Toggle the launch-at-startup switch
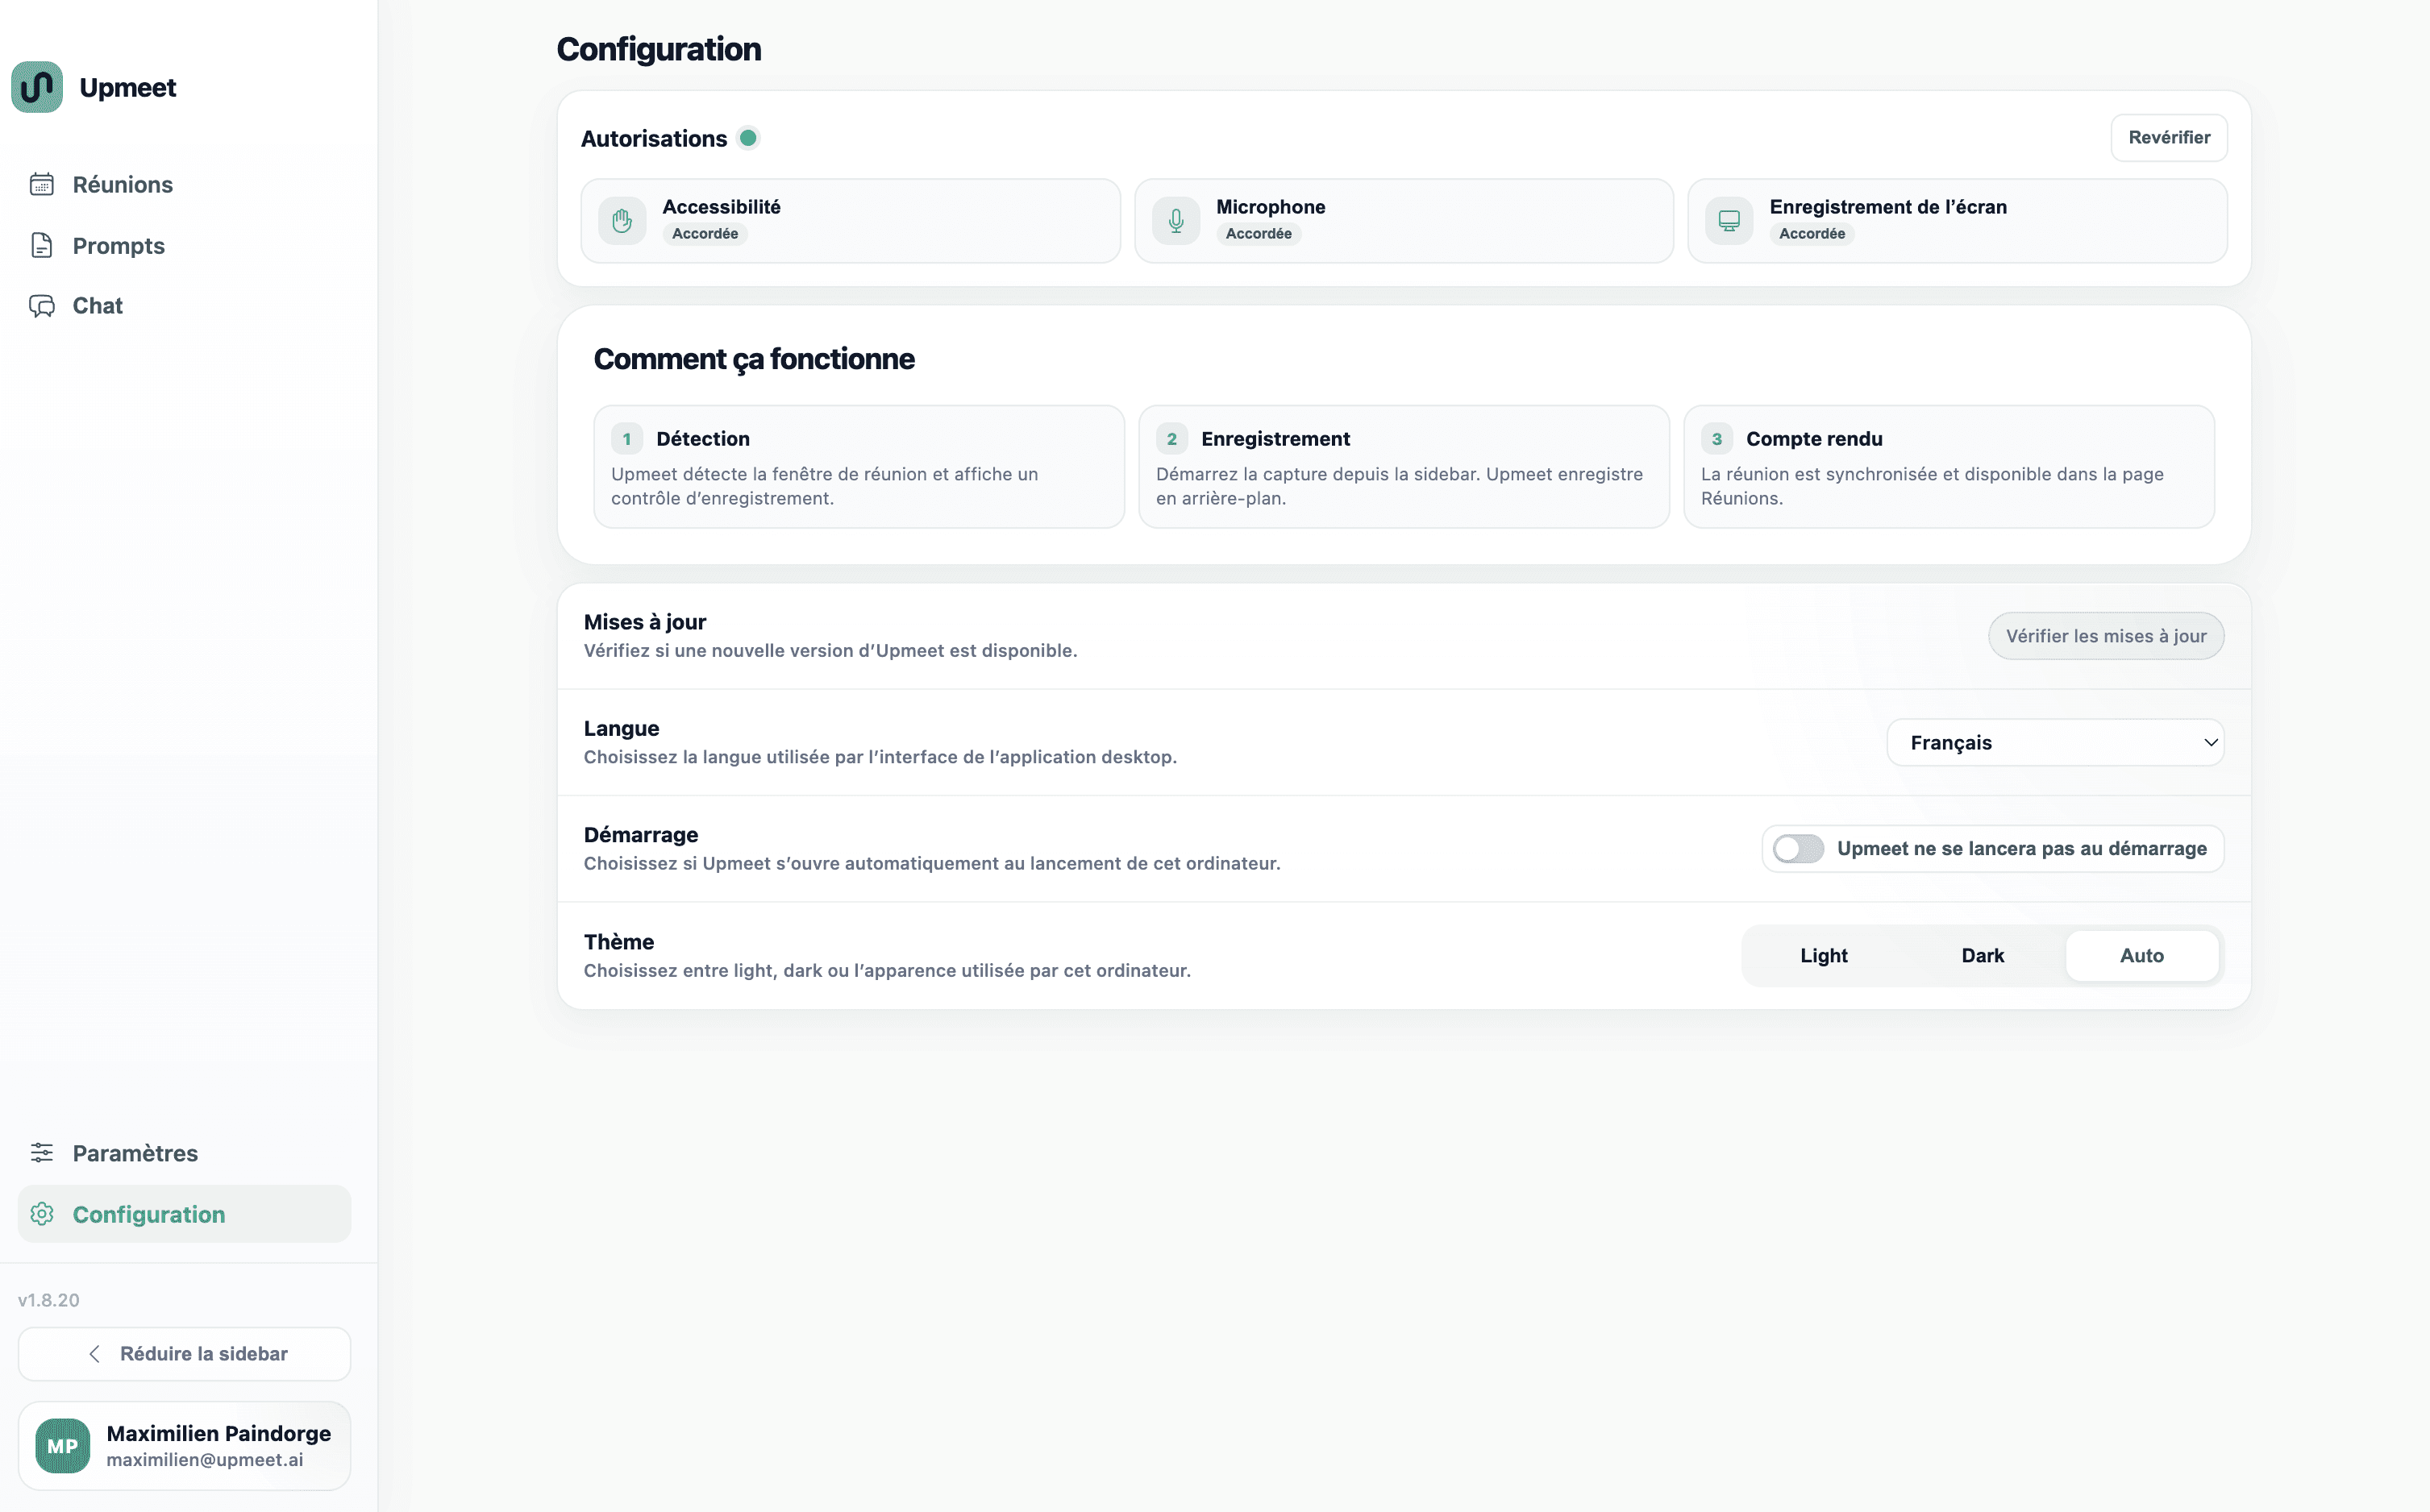 [x=1799, y=849]
